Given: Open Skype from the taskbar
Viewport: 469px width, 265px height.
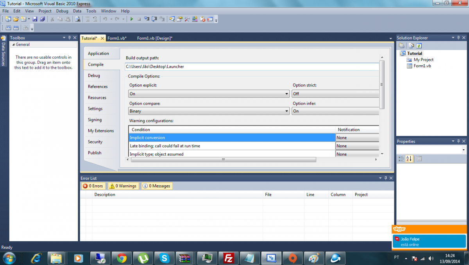Looking at the screenshot, I should pos(164,258).
